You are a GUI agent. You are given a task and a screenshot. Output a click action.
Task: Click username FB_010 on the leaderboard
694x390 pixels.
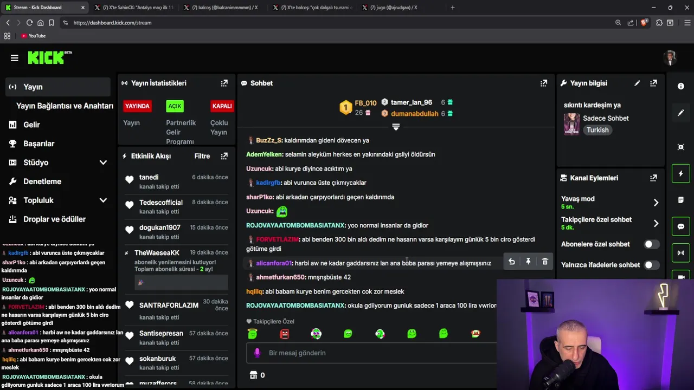365,103
